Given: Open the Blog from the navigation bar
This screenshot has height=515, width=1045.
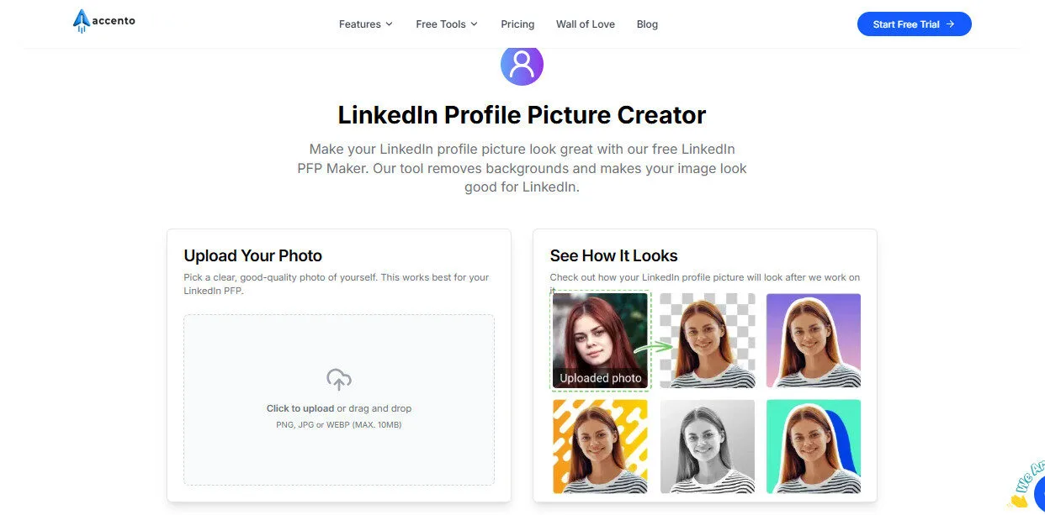Looking at the screenshot, I should 647,24.
